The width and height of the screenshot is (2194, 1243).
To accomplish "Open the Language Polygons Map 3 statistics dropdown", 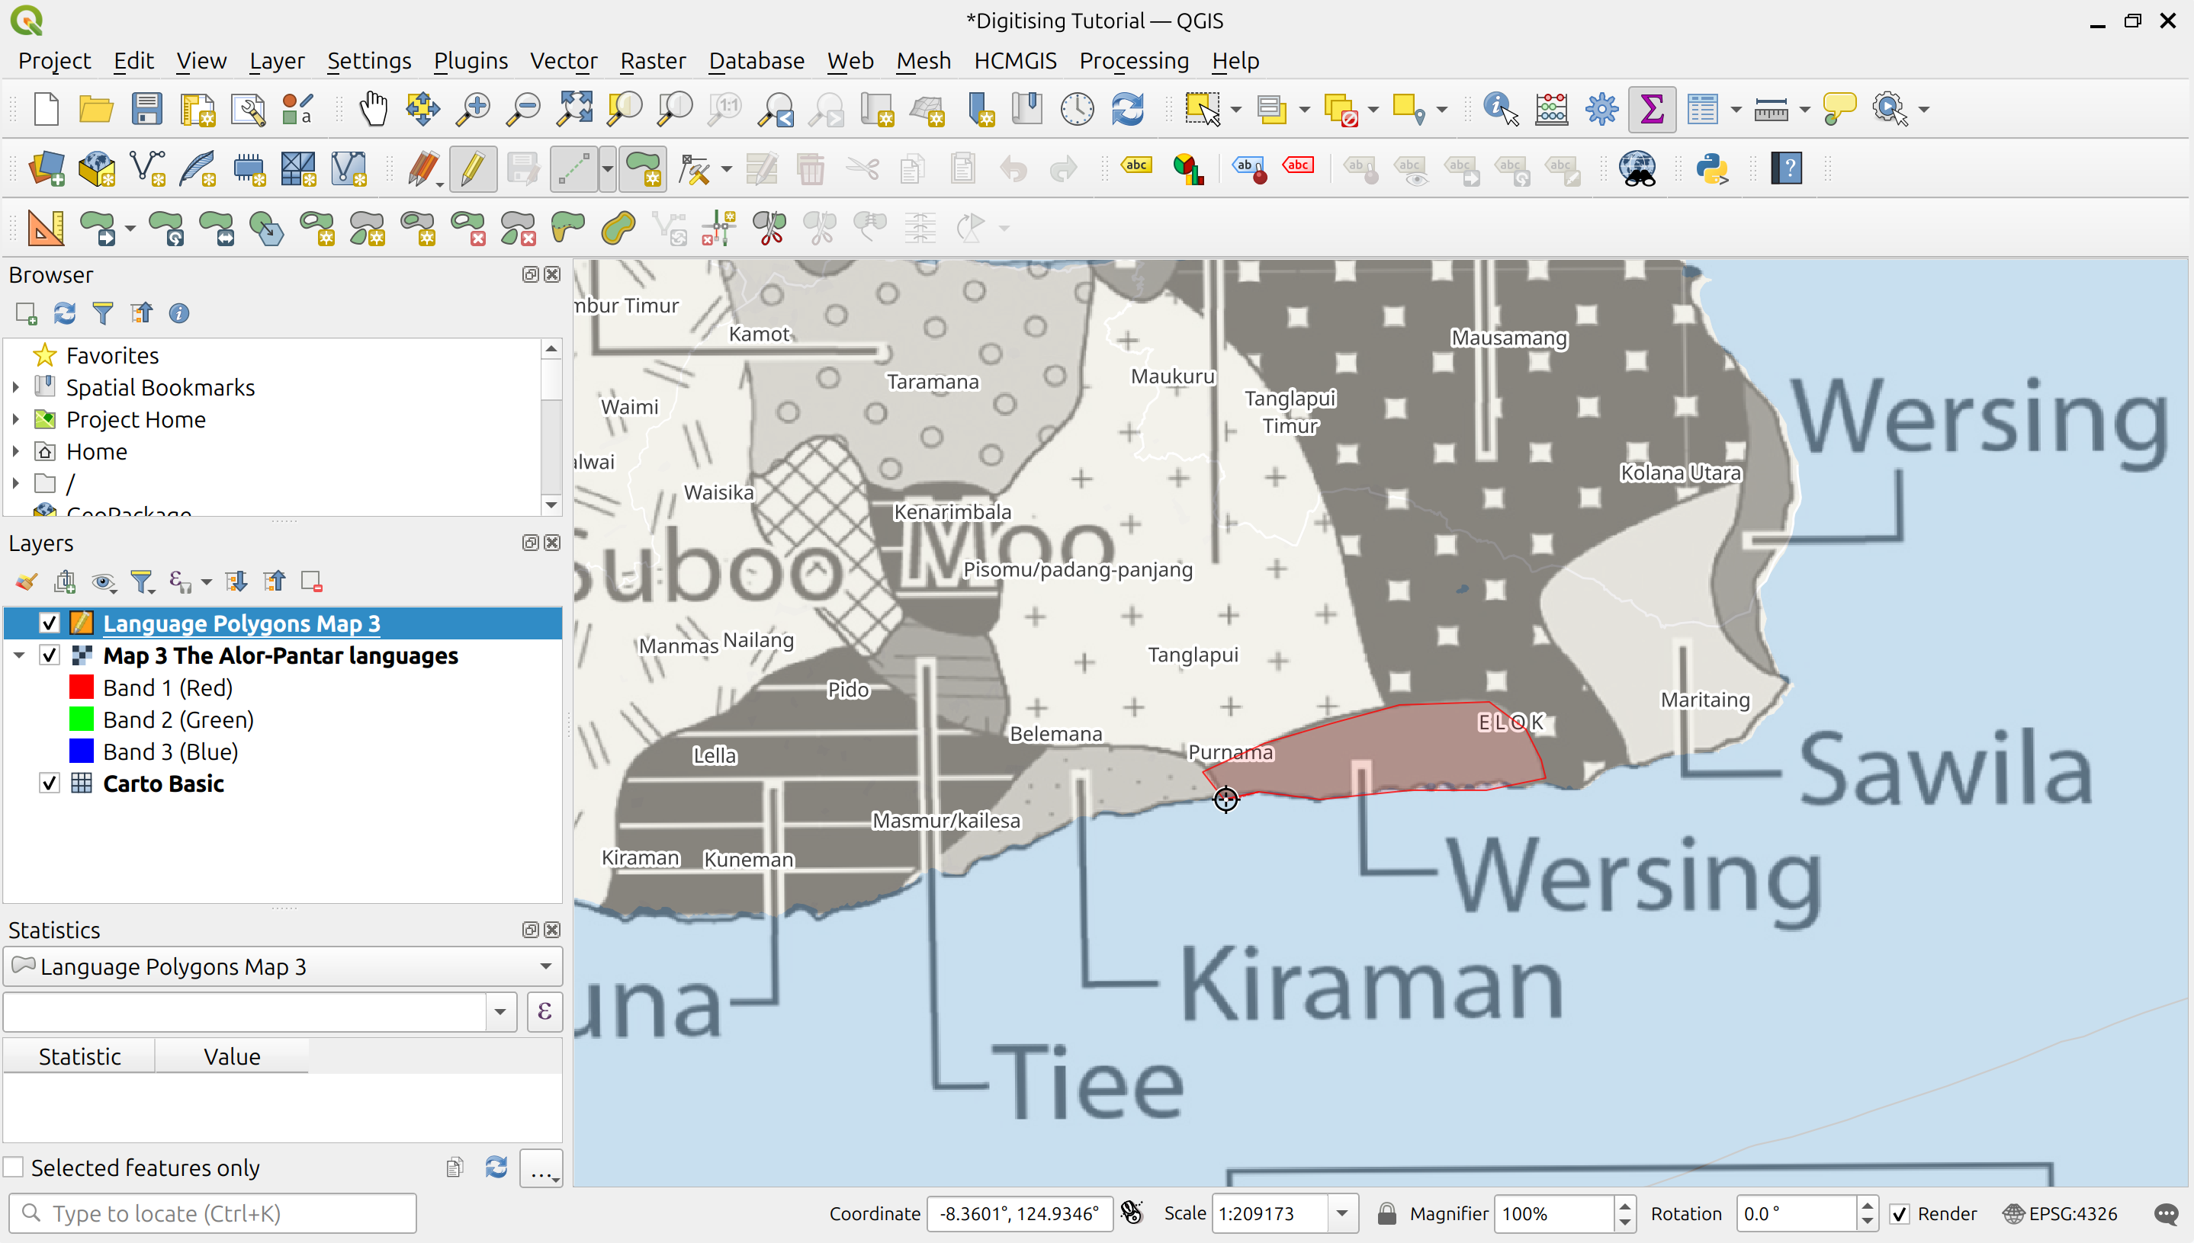I will click(546, 966).
